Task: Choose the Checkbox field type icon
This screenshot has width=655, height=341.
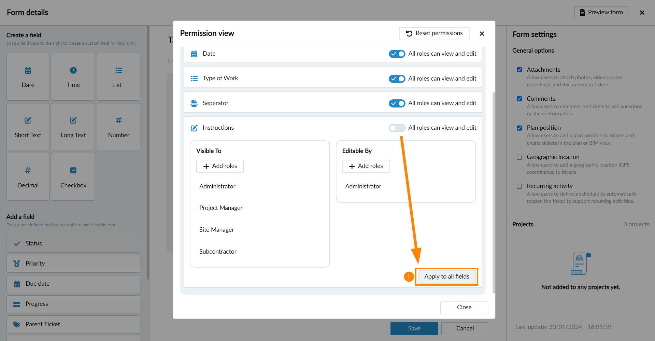Action: coord(73,170)
